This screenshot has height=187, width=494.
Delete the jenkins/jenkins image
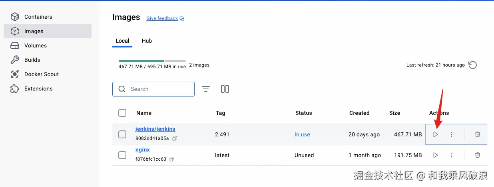pos(478,134)
